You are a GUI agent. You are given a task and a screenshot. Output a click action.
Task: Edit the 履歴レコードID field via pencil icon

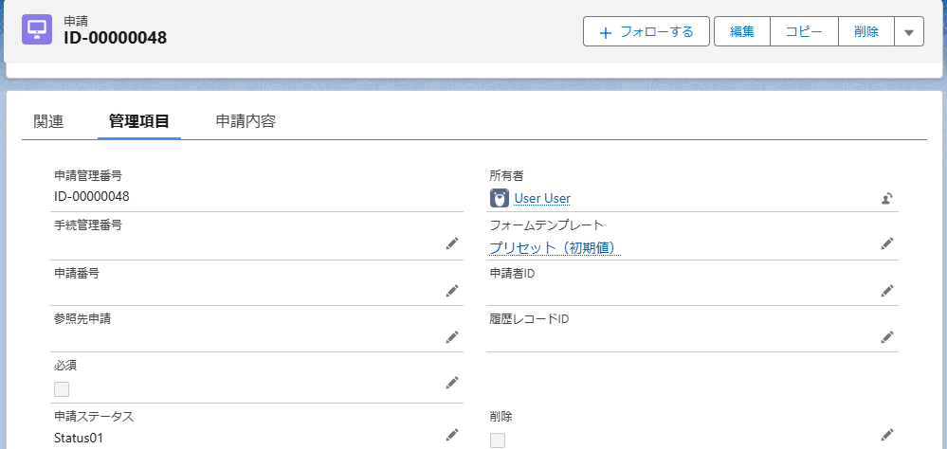(x=886, y=336)
